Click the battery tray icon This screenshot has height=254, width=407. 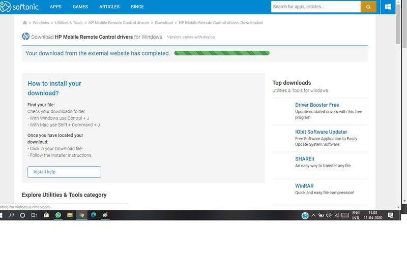click(x=321, y=215)
